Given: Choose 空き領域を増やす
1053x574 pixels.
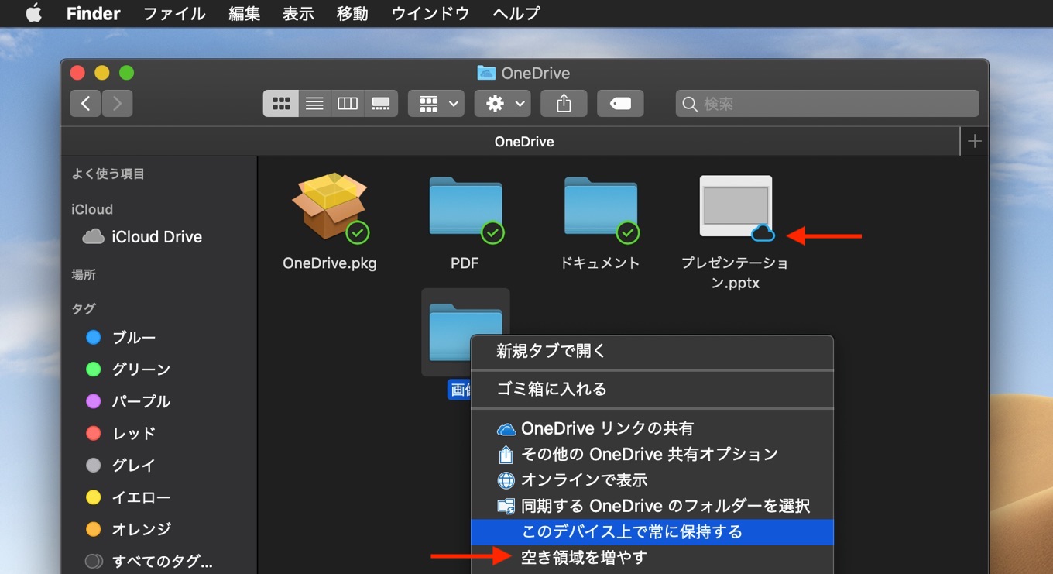Looking at the screenshot, I should tap(652, 558).
